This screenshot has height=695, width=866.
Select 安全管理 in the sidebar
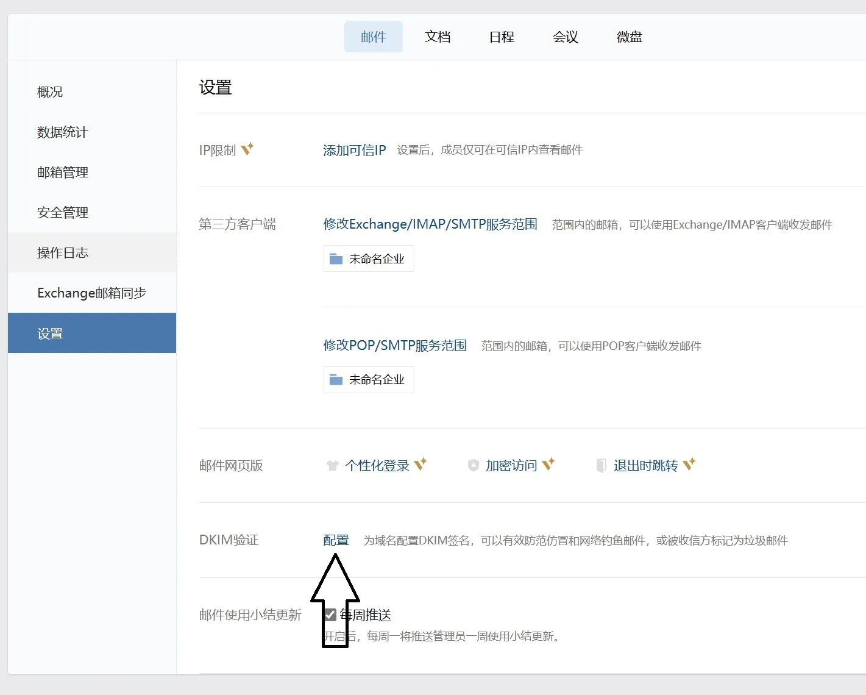(x=63, y=213)
